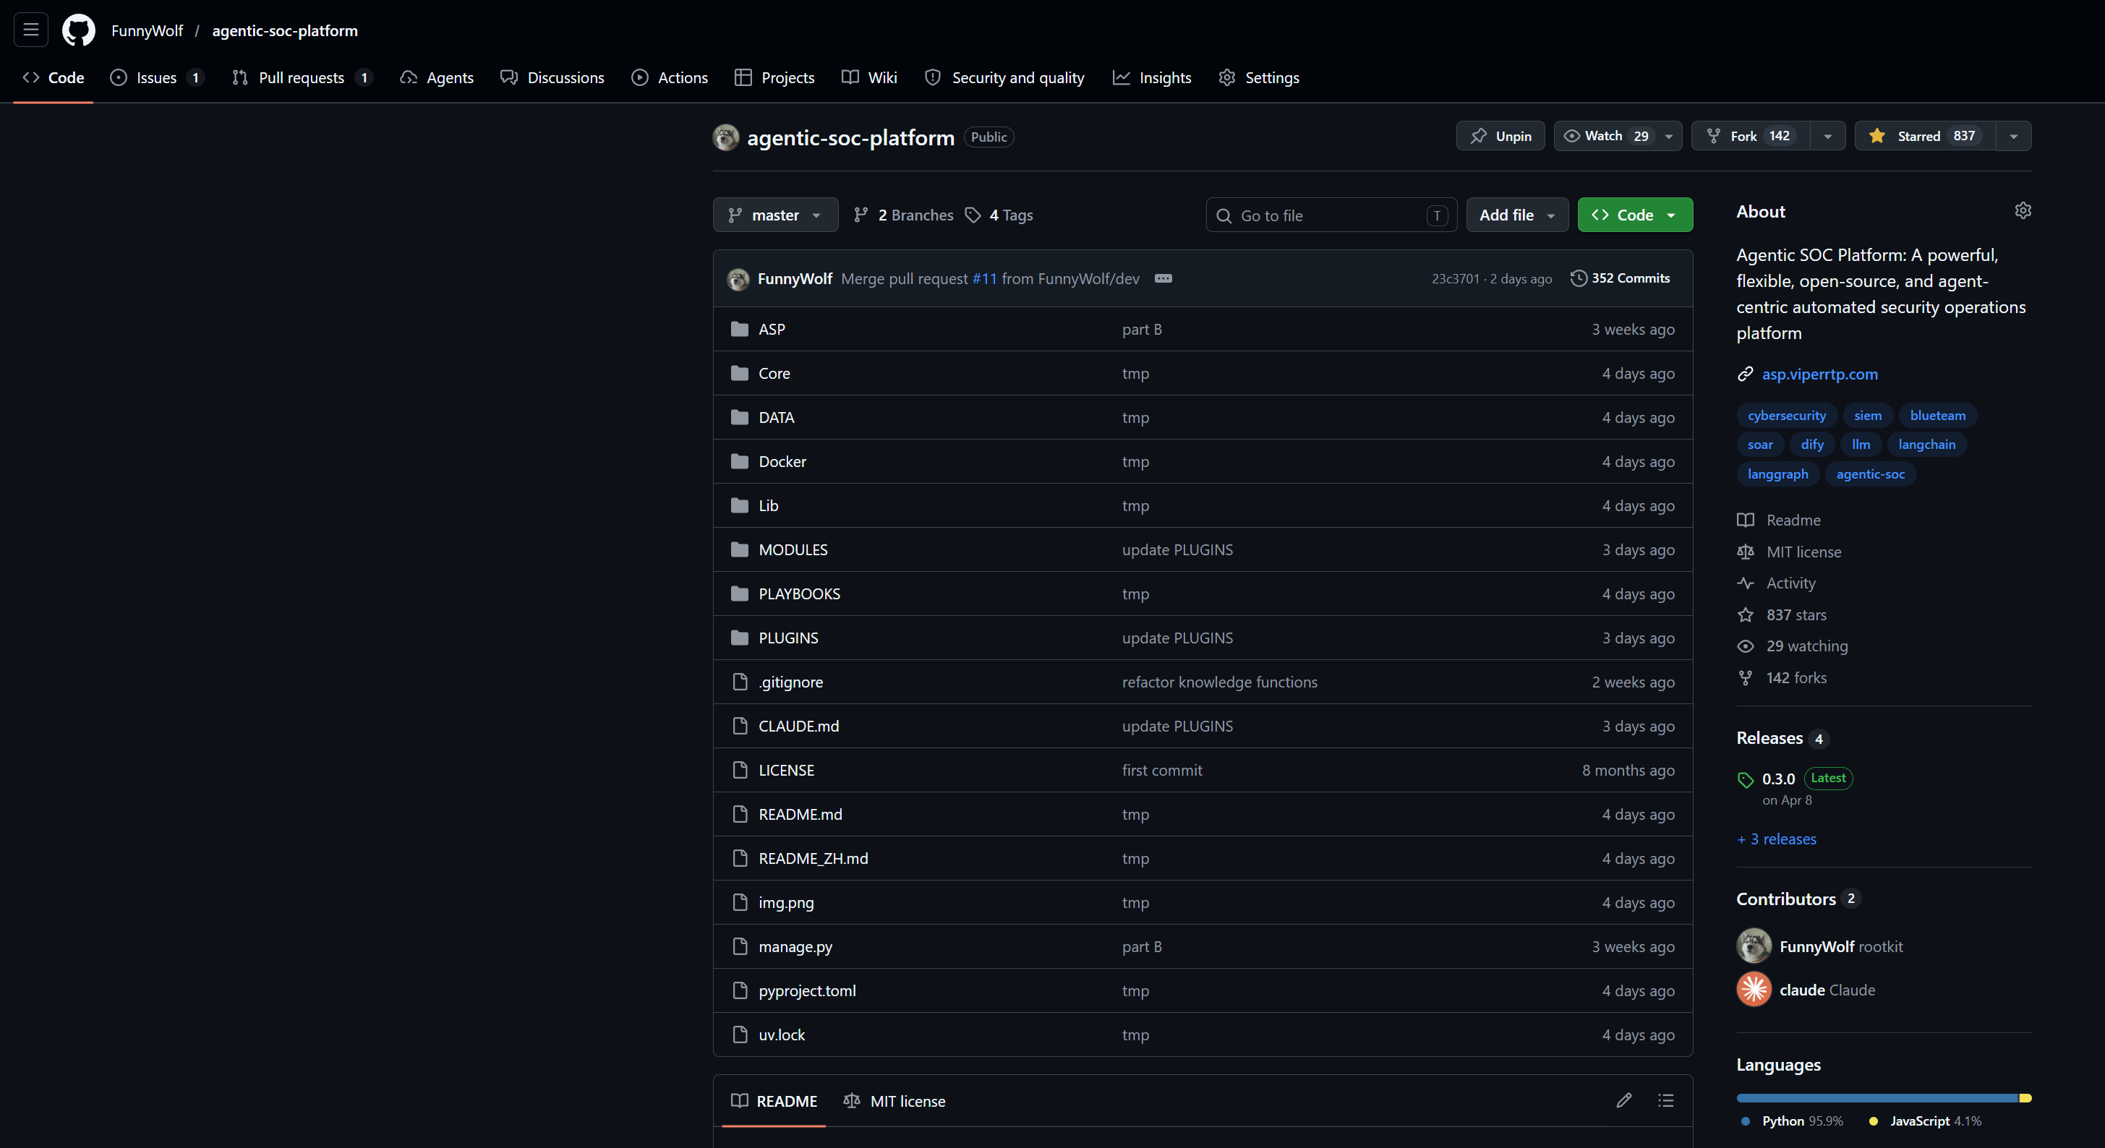Image resolution: width=2105 pixels, height=1148 pixels.
Task: Click commit author avatar in latest commit row
Action: point(738,278)
